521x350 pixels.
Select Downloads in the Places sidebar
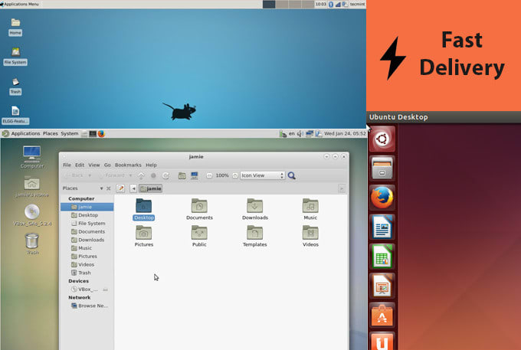pos(90,240)
